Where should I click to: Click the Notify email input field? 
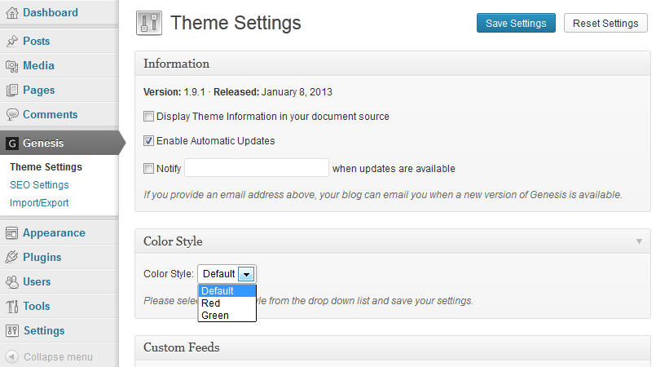click(x=257, y=168)
